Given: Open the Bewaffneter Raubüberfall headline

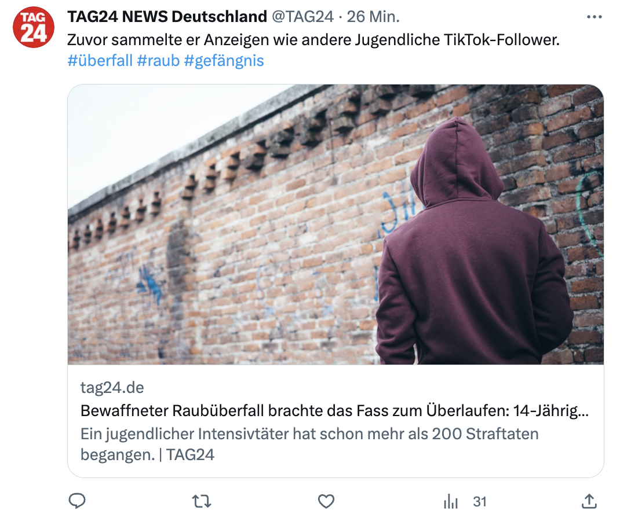Looking at the screenshot, I should [334, 411].
